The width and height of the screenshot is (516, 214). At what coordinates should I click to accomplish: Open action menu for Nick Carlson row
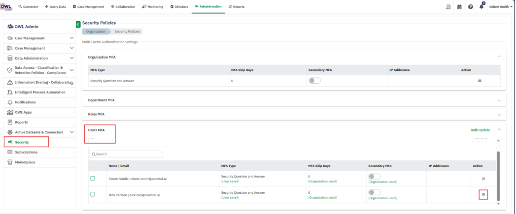tap(483, 195)
